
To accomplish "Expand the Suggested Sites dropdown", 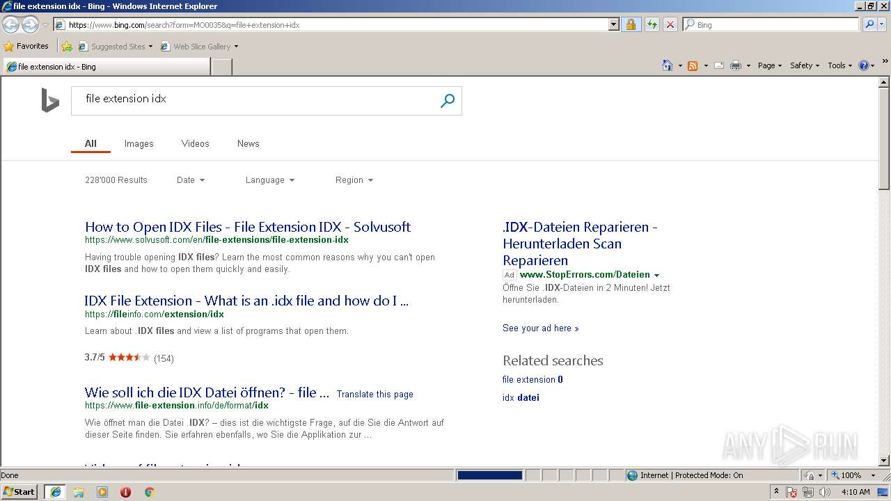I will click(x=150, y=47).
